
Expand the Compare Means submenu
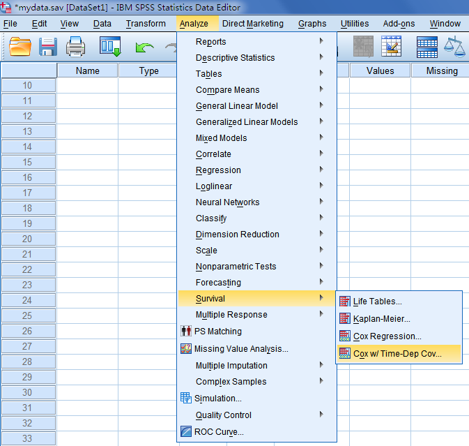pos(227,90)
